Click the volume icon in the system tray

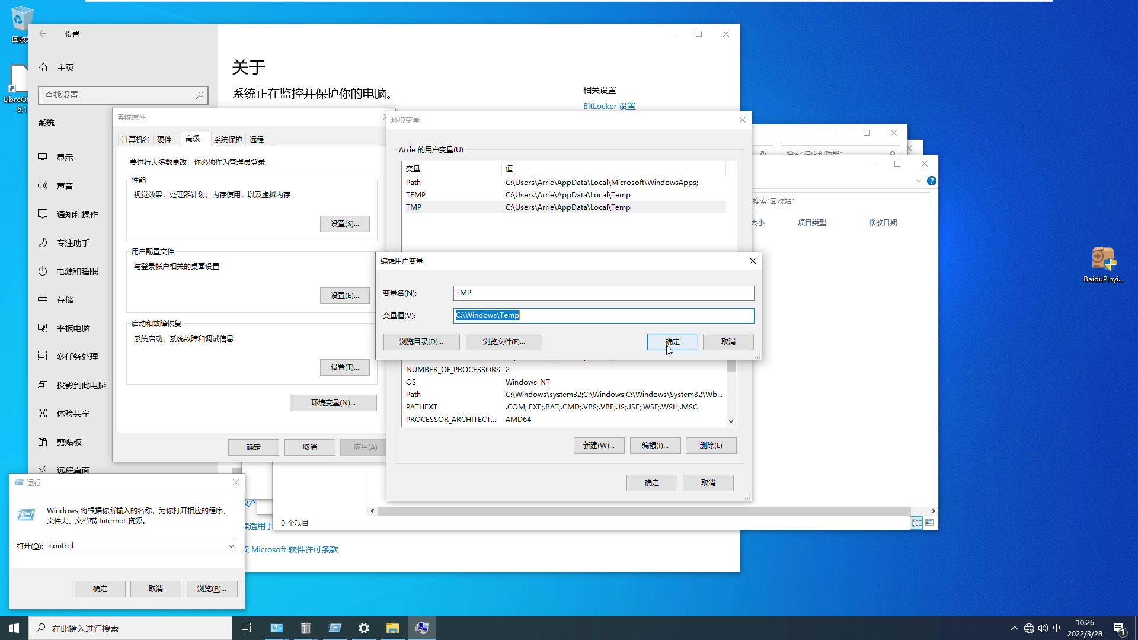click(x=1043, y=628)
